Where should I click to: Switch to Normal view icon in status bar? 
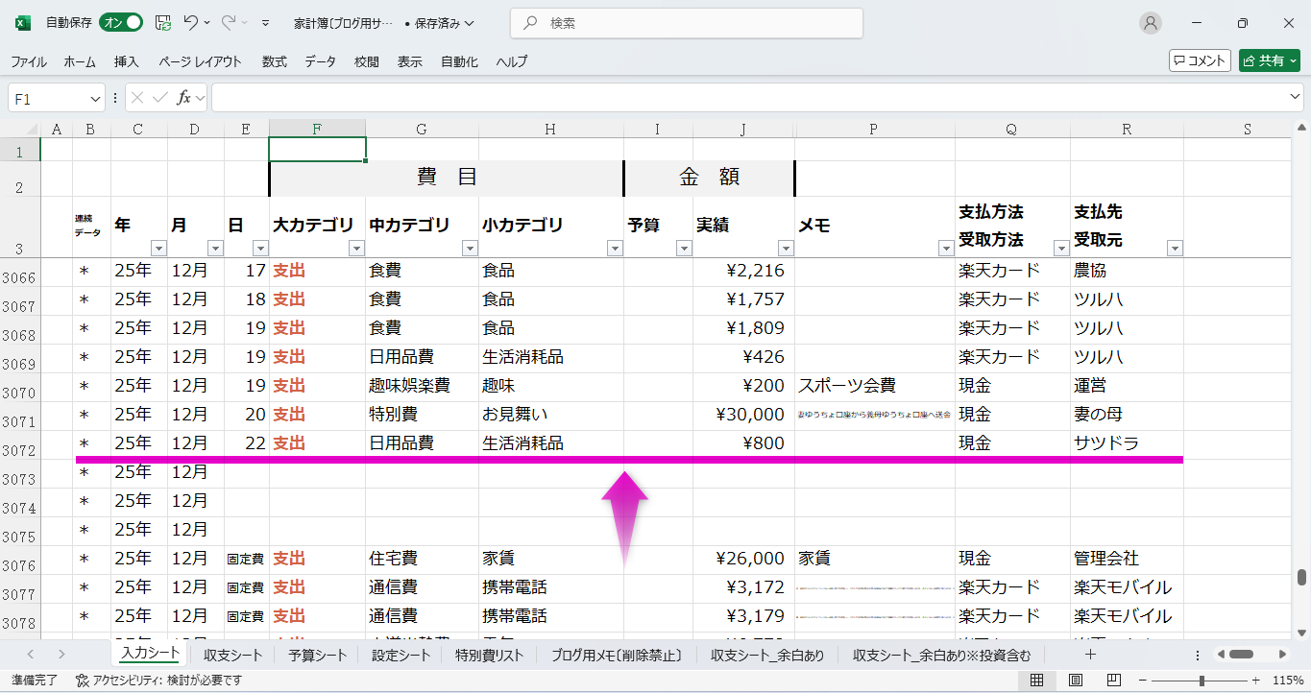(x=1037, y=681)
